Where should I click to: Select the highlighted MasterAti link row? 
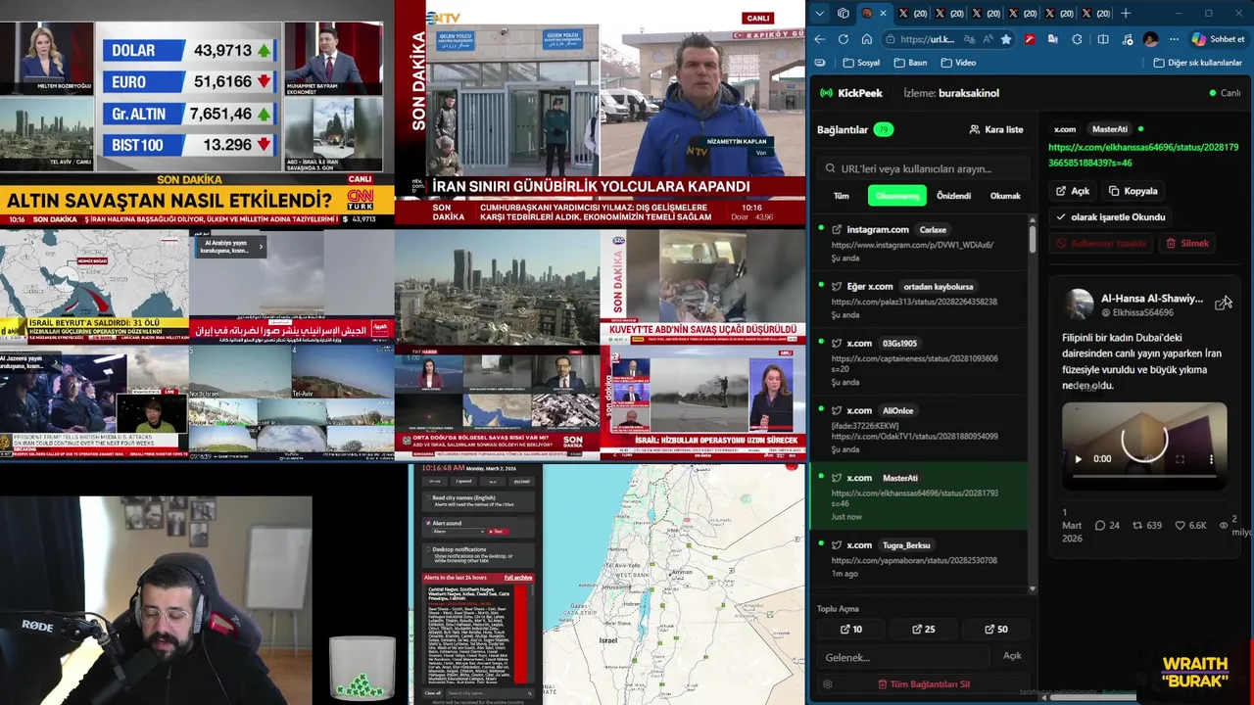(918, 497)
